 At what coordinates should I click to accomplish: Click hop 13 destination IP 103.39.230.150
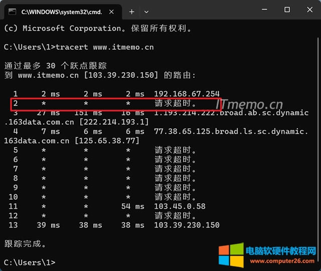187,225
